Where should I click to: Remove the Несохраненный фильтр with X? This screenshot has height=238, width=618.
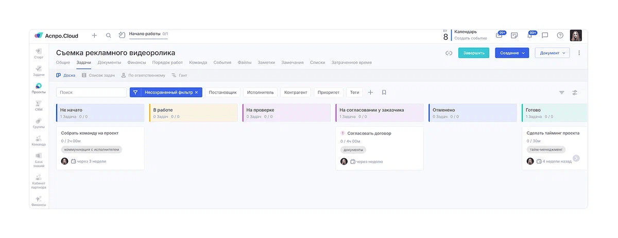[x=196, y=93]
